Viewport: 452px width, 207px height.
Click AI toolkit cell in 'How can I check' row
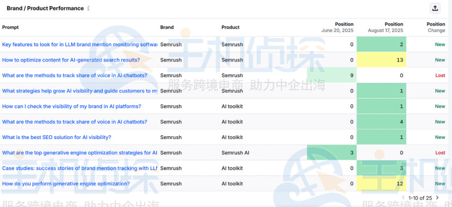(x=232, y=106)
